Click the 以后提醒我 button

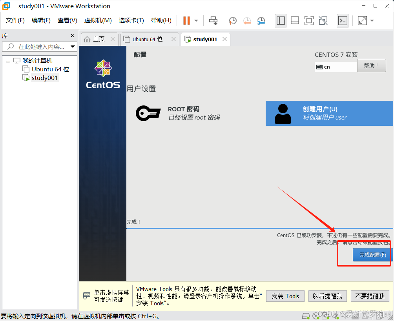[x=327, y=296]
